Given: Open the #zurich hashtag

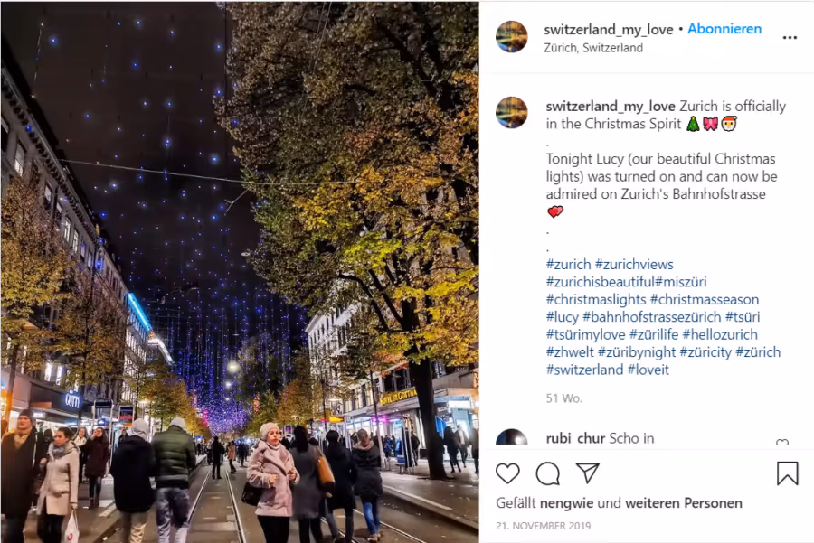Looking at the screenshot, I should 568,265.
